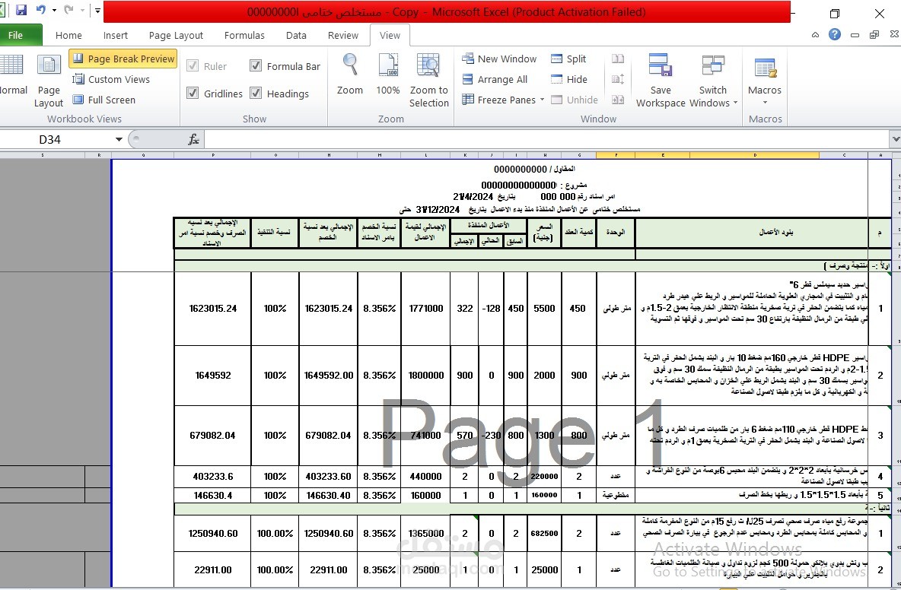Open the Freeze Panes dropdown
This screenshot has height=590, width=901.
(x=543, y=100)
